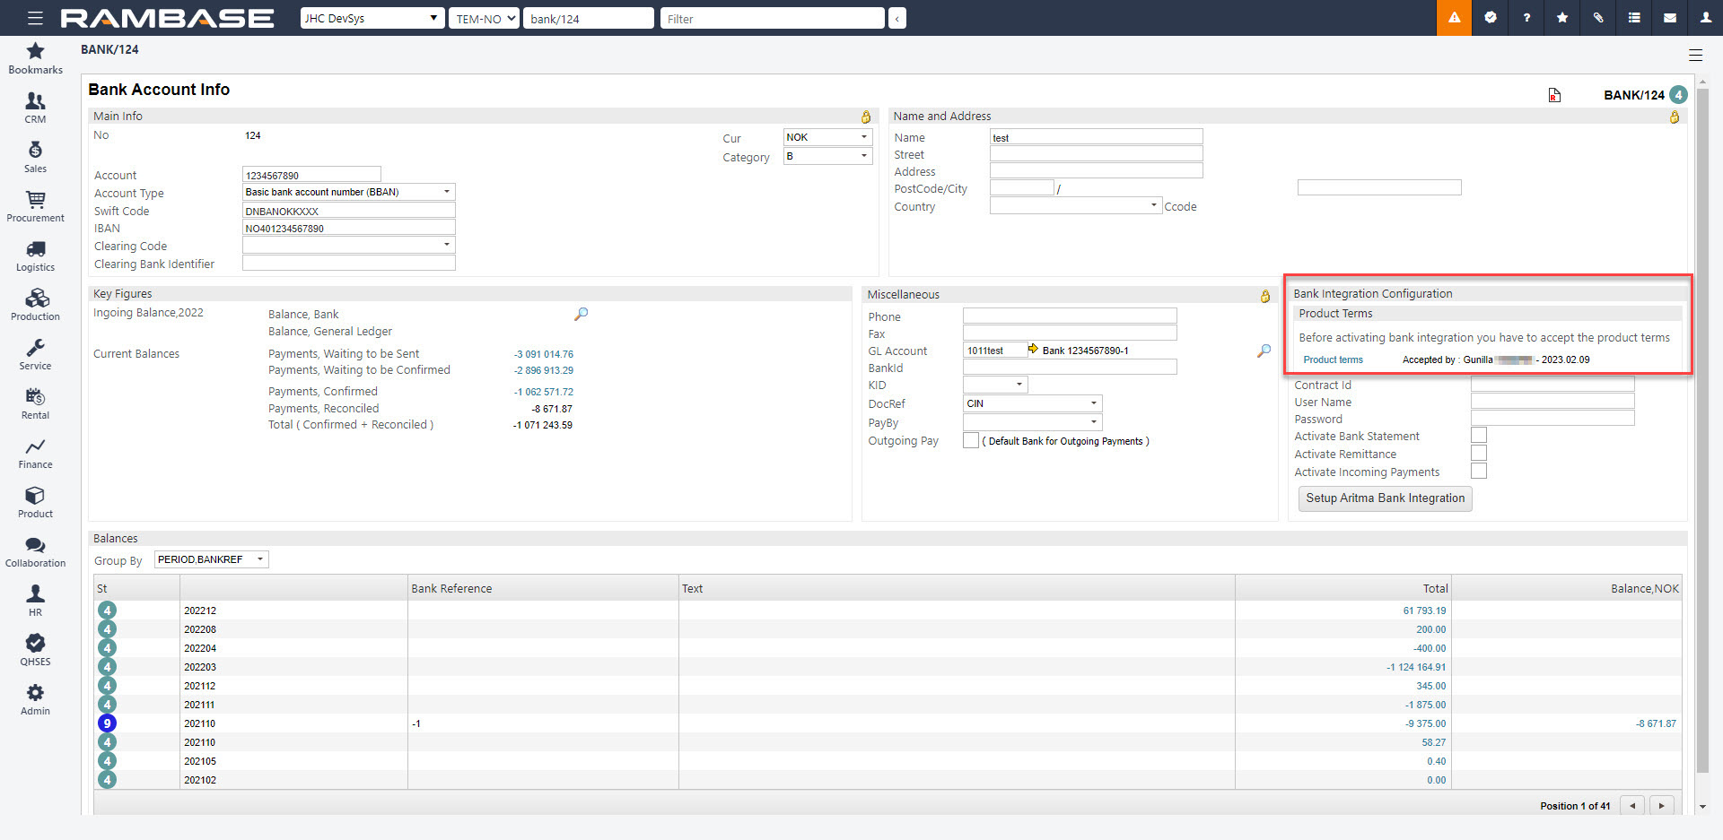Viewport: 1723px width, 840px height.
Task: Open Bookmarks in the sidebar
Action: click(x=35, y=58)
